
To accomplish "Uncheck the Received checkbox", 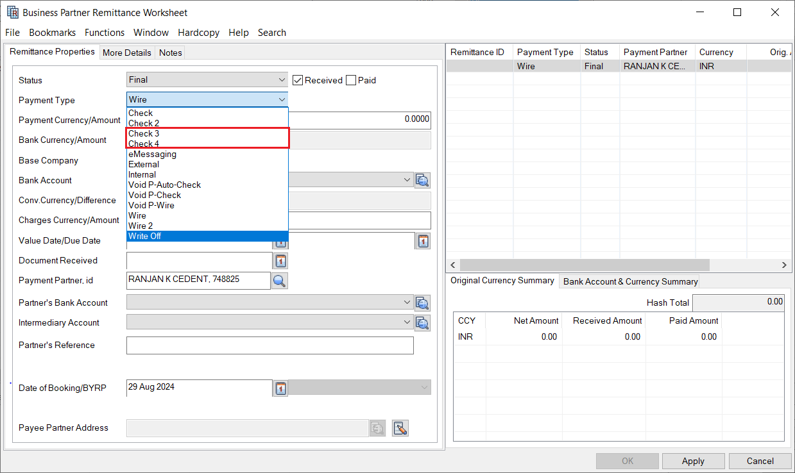I will pyautogui.click(x=298, y=80).
